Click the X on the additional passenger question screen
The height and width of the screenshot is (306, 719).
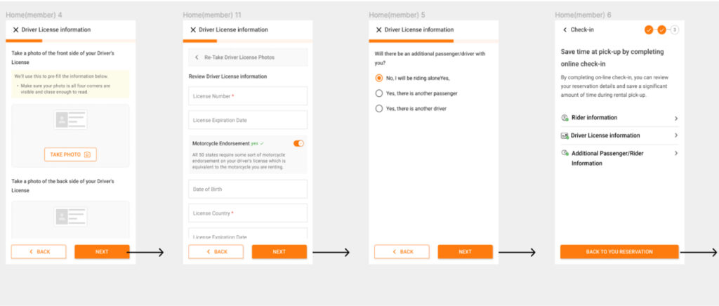click(x=378, y=30)
